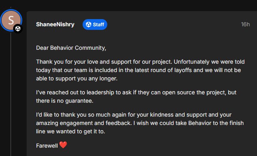Open the 16h post timestamp link
Screen dimensions: 257x156
point(245,24)
